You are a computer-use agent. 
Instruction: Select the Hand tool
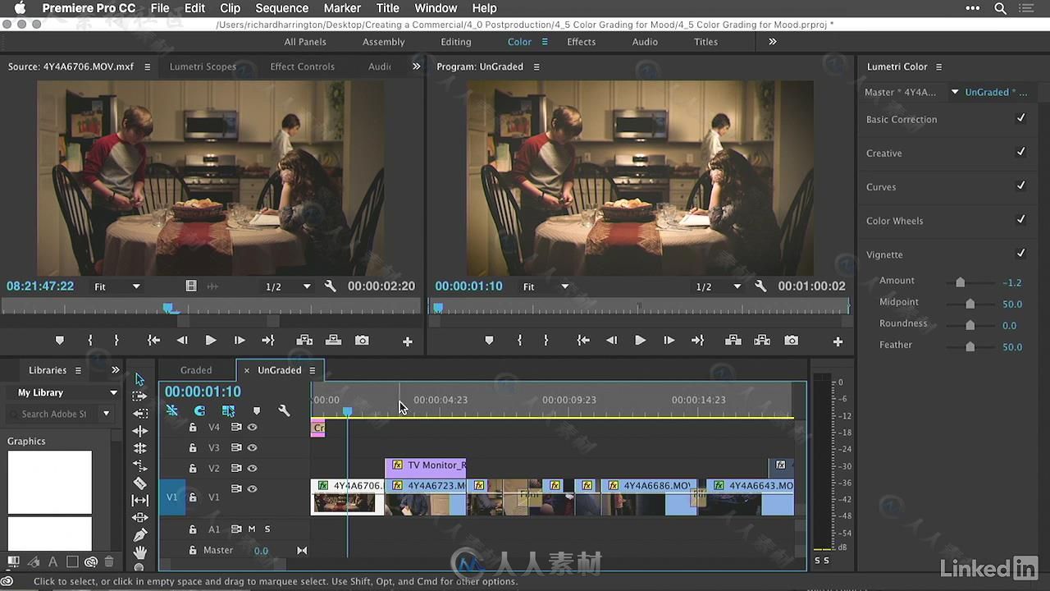coord(139,552)
